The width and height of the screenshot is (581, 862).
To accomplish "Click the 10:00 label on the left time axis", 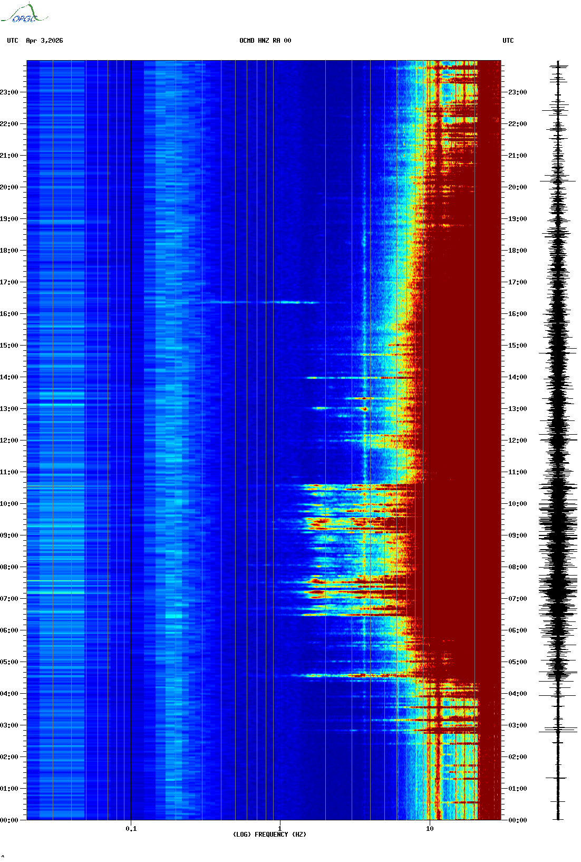I will coord(9,504).
